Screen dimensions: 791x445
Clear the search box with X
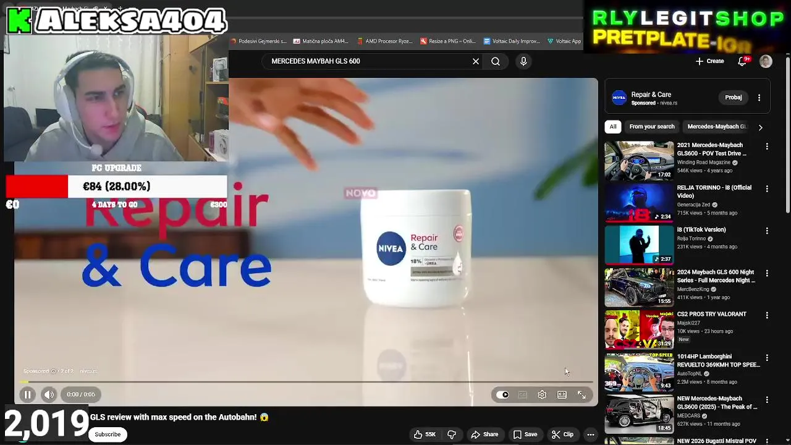[x=476, y=61]
